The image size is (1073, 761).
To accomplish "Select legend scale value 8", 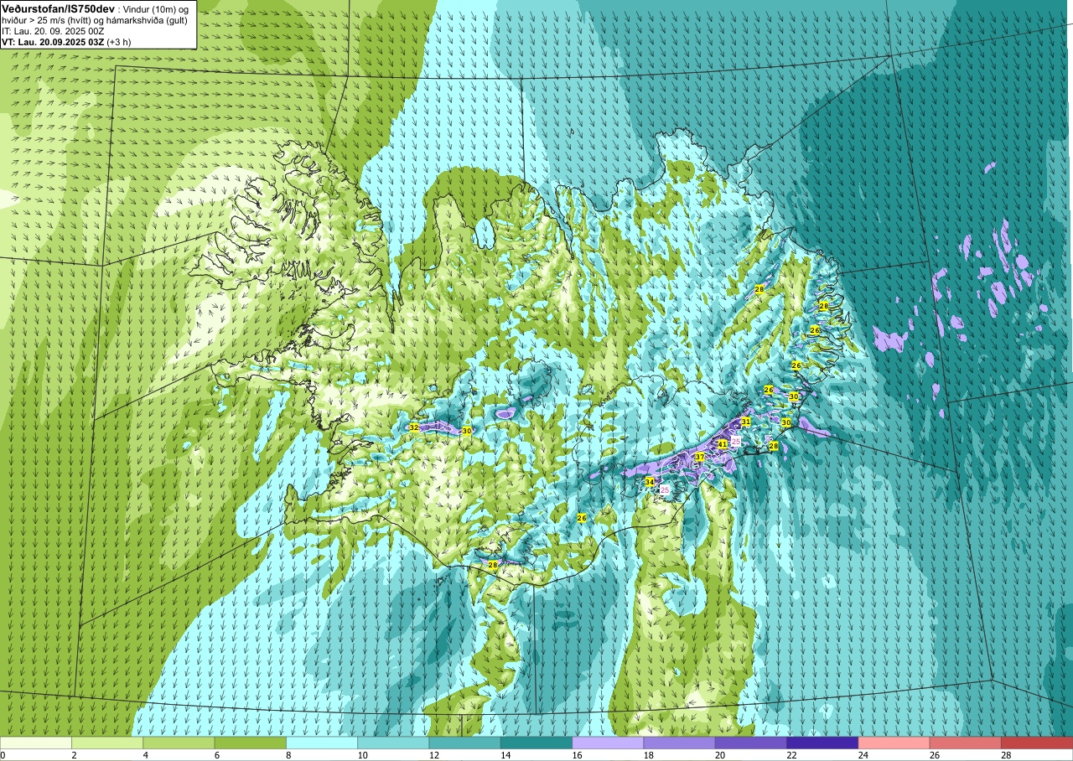I will coord(289,755).
